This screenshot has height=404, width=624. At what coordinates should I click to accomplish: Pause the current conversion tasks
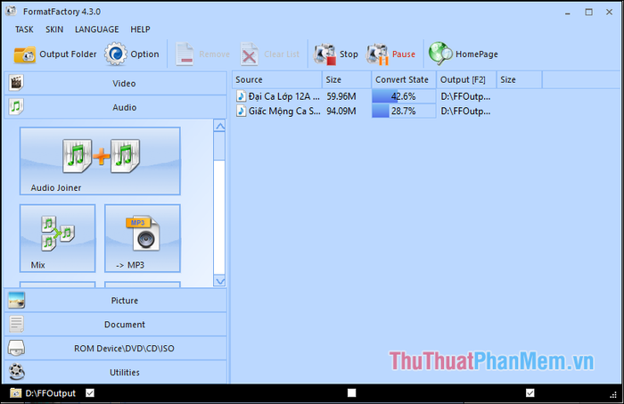pyautogui.click(x=390, y=54)
